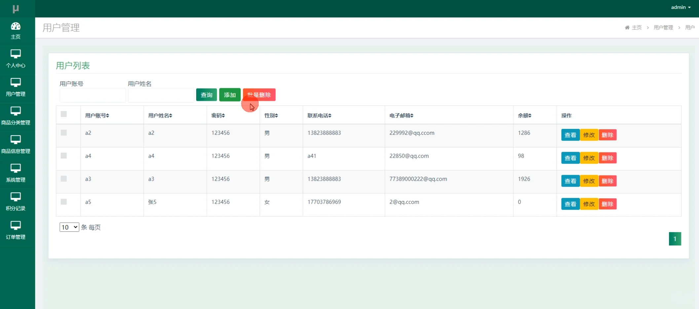Edit user a3 with 修改
The height and width of the screenshot is (309, 699).
589,181
